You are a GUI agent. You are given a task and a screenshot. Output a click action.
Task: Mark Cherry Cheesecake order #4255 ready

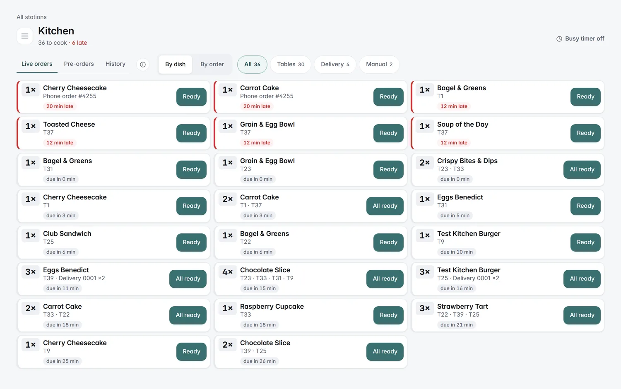click(x=191, y=97)
